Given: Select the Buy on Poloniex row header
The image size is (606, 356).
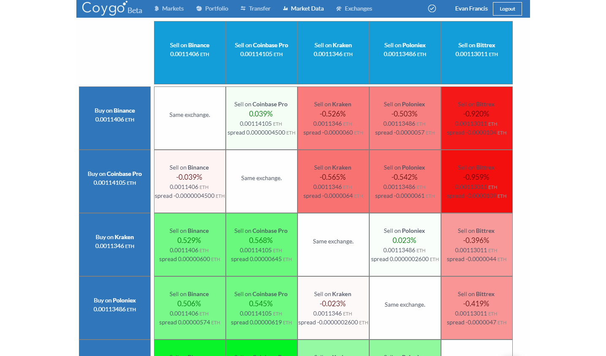Looking at the screenshot, I should click(115, 308).
